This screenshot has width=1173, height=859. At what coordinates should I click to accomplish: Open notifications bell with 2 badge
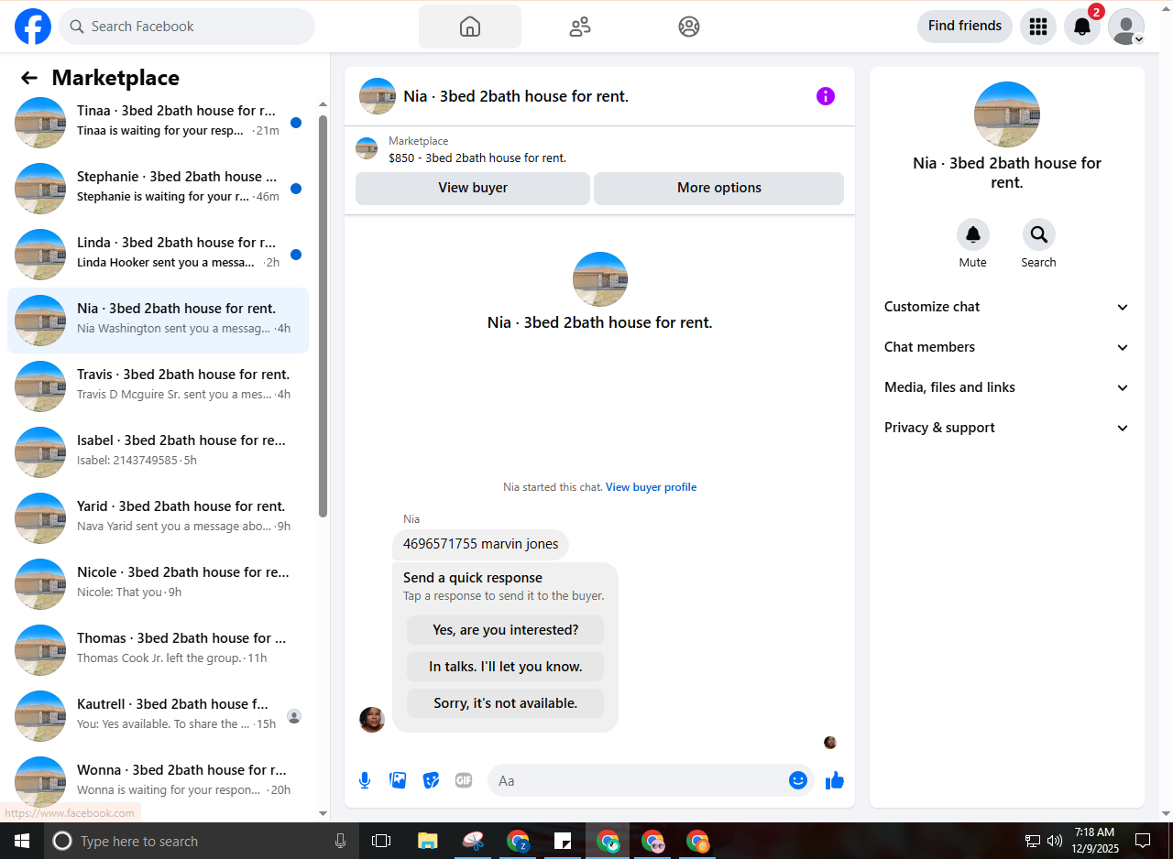pos(1082,27)
